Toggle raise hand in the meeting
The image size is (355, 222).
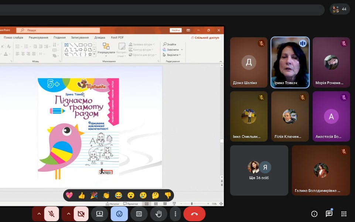point(158,214)
